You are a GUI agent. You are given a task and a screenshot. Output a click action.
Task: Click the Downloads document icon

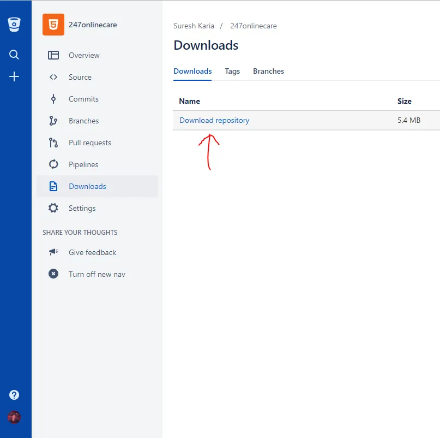tap(53, 186)
